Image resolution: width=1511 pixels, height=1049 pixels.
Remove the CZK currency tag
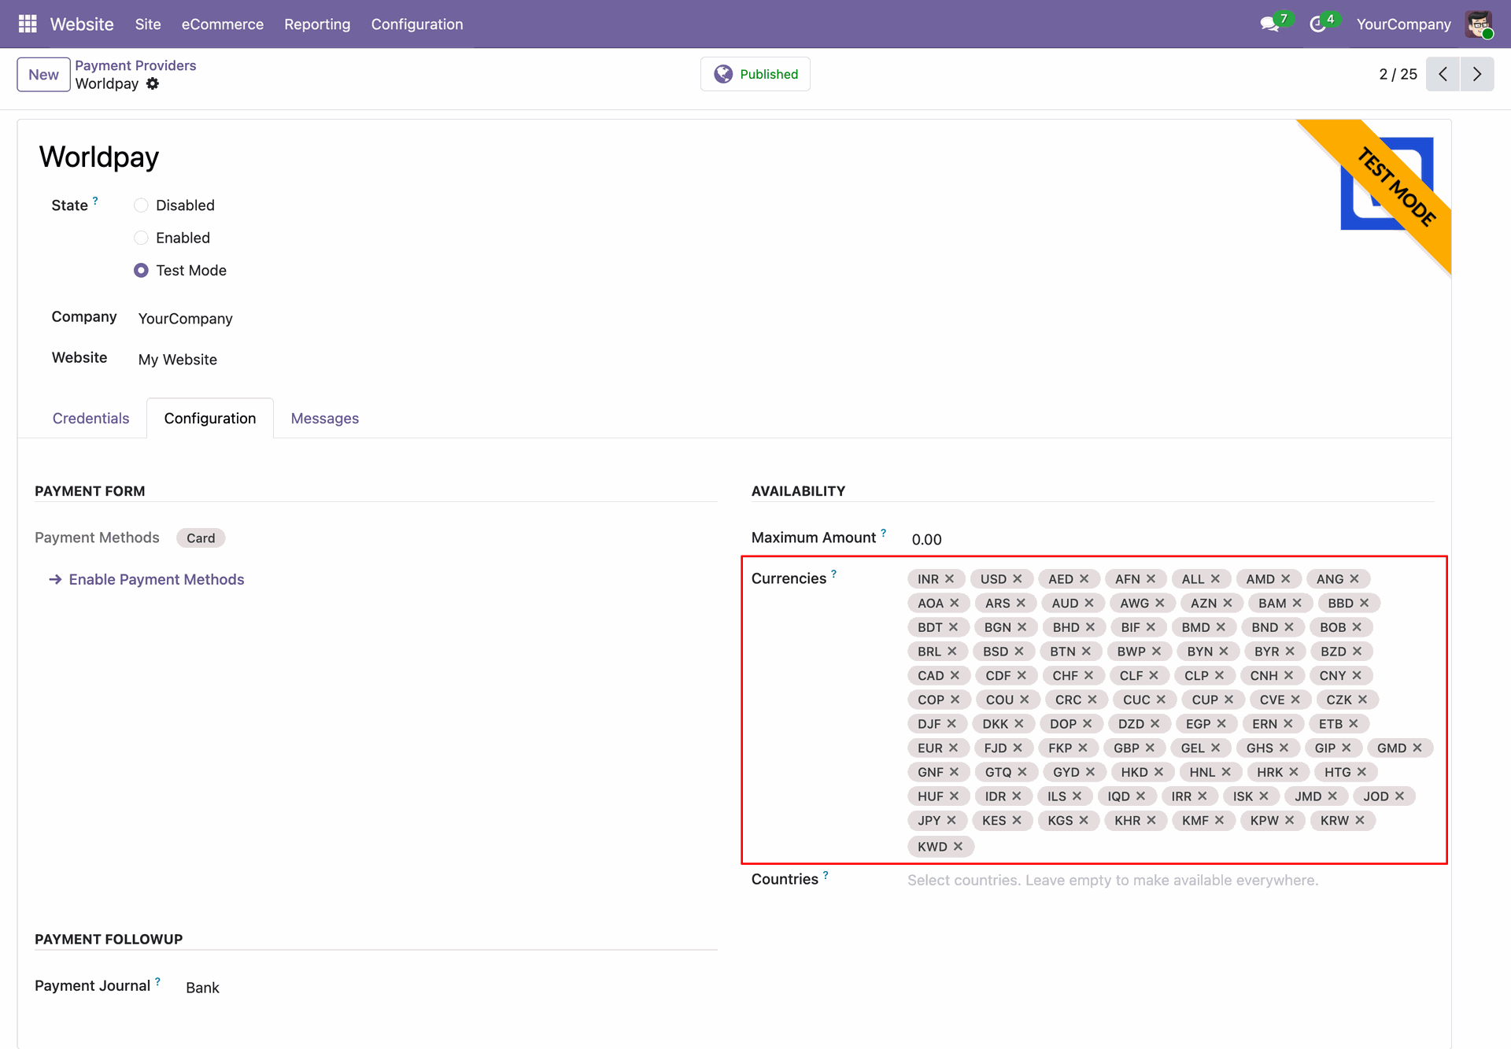click(x=1363, y=699)
